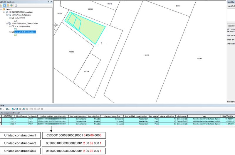Click the OBJECTID column header
This screenshot has height=155, width=235.
[x=8, y=116]
